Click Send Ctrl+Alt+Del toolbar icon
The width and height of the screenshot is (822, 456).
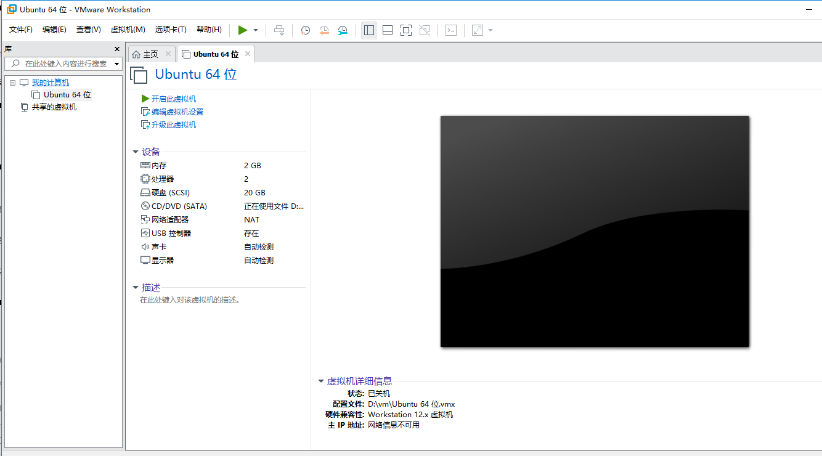(x=279, y=30)
